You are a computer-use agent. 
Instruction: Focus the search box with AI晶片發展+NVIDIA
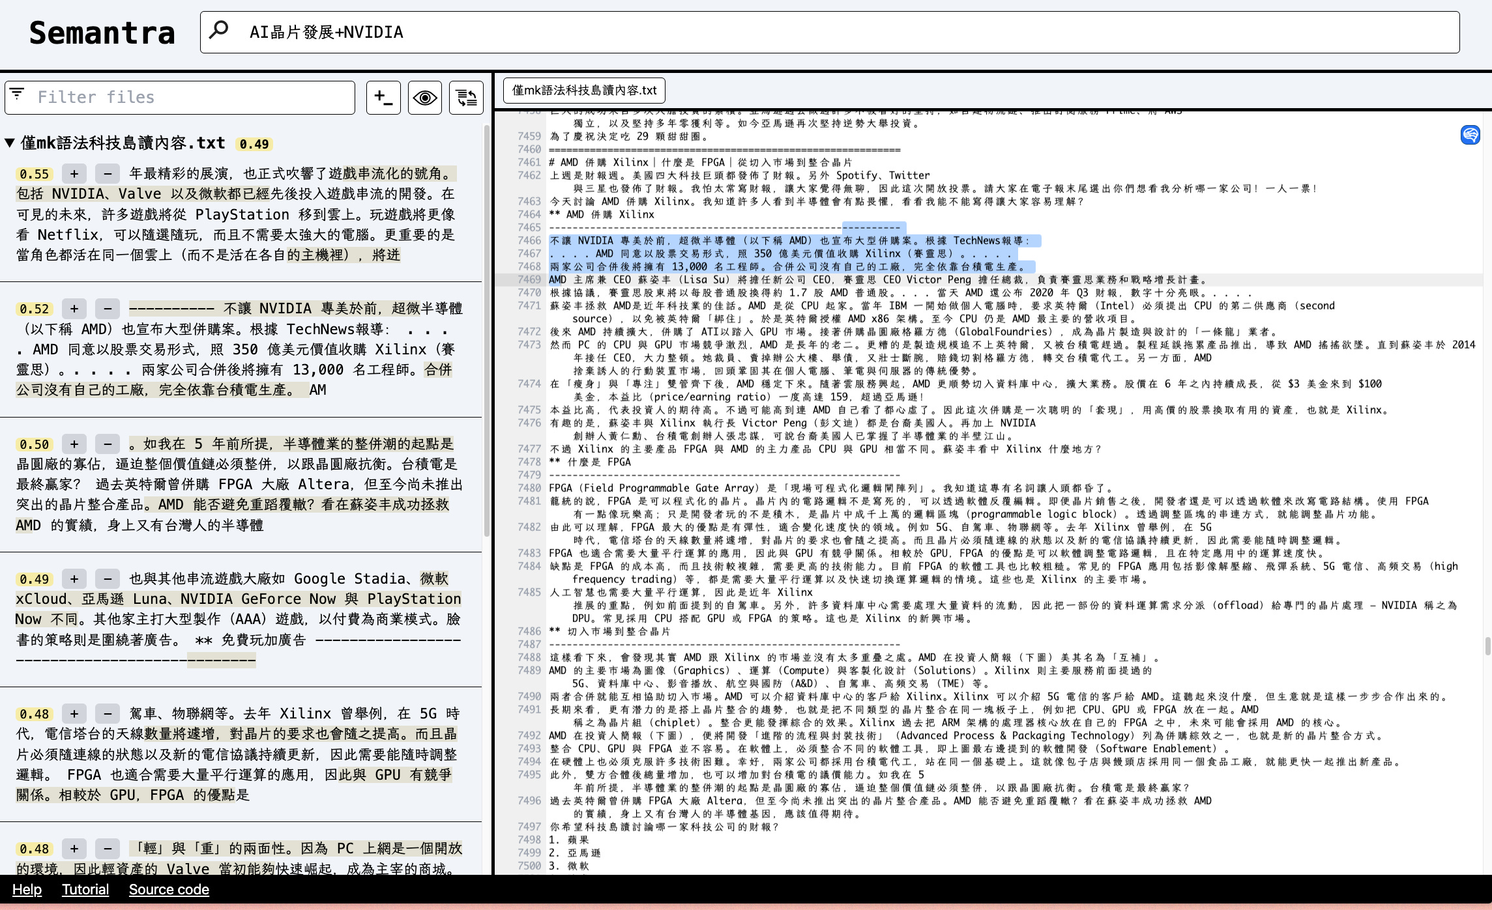point(829,32)
